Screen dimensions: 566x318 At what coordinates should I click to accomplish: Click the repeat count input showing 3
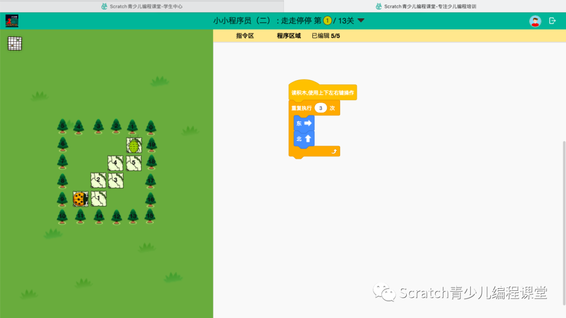click(x=321, y=107)
